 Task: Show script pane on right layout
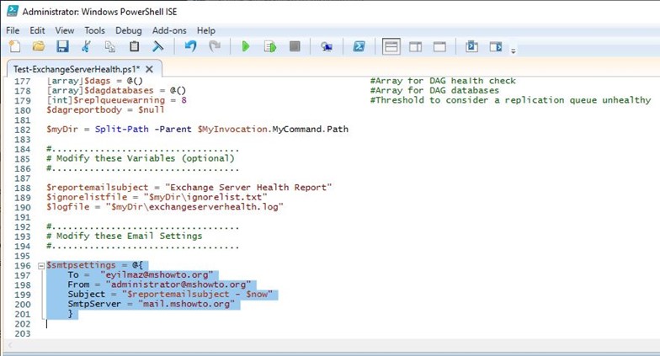pos(416,46)
